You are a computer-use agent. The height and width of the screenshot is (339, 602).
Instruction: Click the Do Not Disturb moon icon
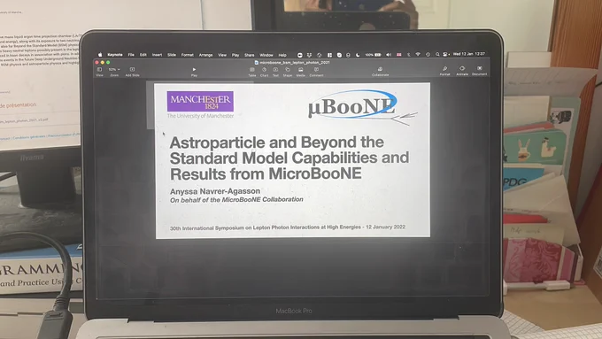tap(358, 55)
